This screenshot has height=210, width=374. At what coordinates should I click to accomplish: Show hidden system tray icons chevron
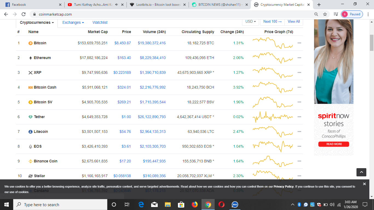(293, 205)
